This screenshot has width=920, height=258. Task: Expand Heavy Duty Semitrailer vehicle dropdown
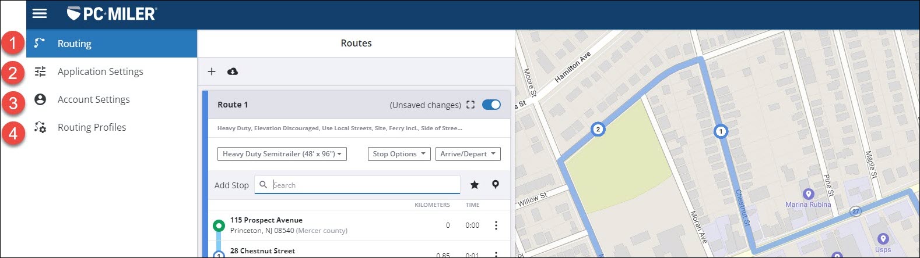[282, 154]
